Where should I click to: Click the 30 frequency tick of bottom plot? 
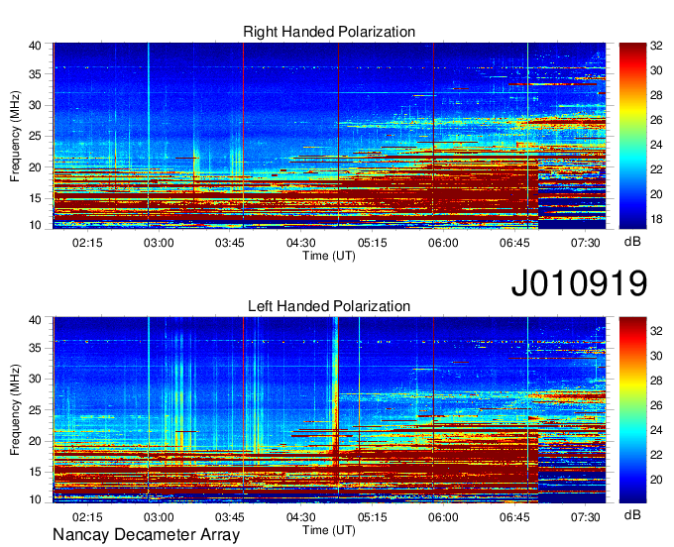coord(35,379)
